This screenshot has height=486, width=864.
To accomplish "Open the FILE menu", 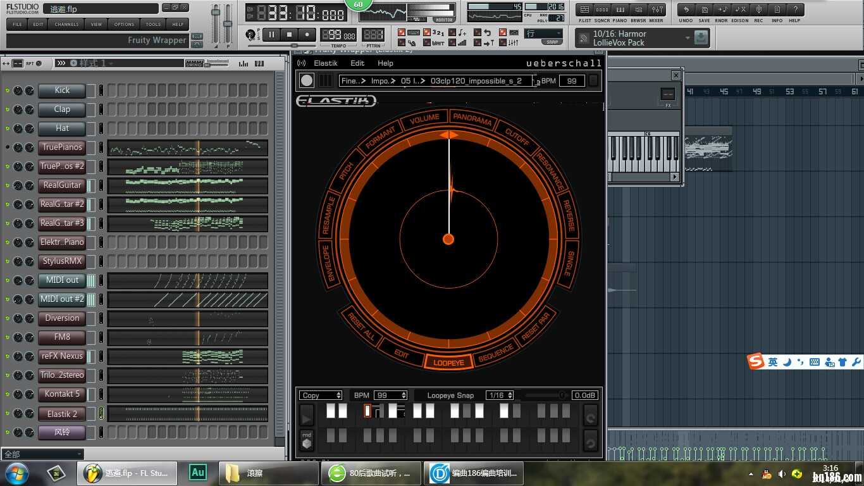I will coord(17,24).
